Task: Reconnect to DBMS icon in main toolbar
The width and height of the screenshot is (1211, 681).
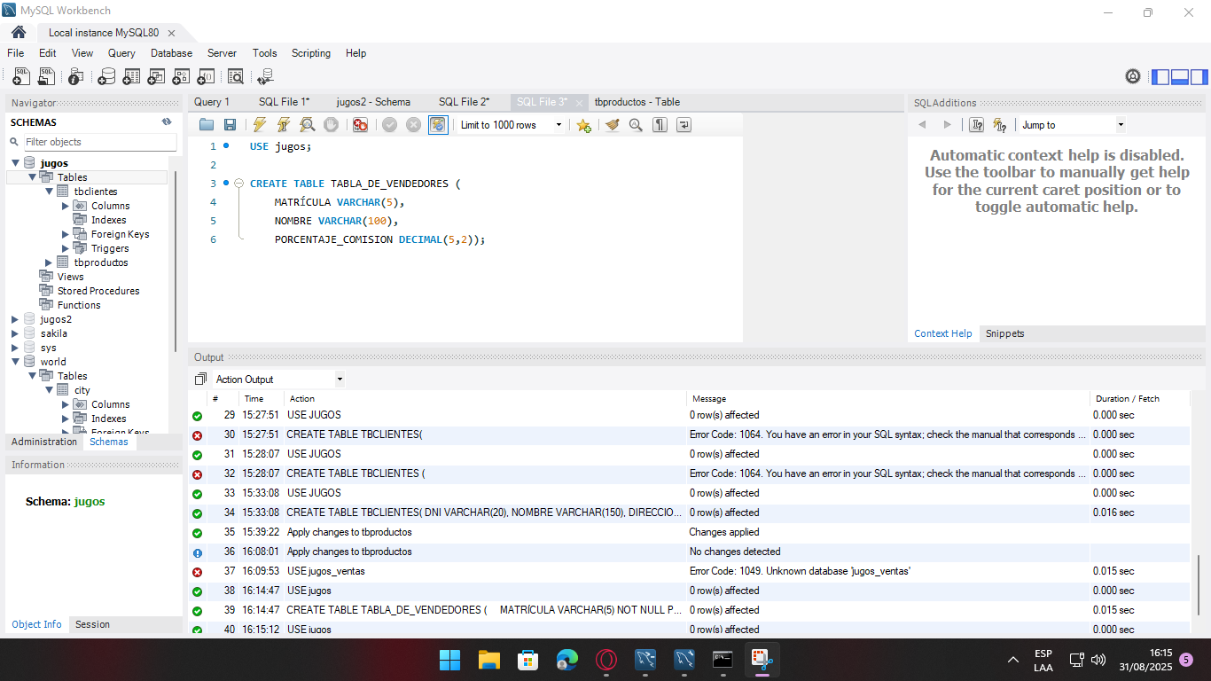Action: point(265,77)
